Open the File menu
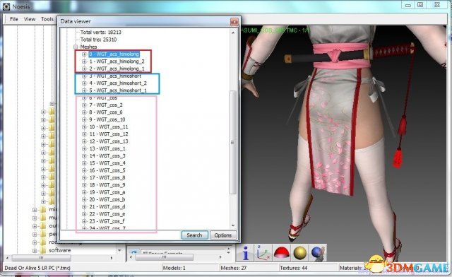The image size is (452, 277). (14, 19)
